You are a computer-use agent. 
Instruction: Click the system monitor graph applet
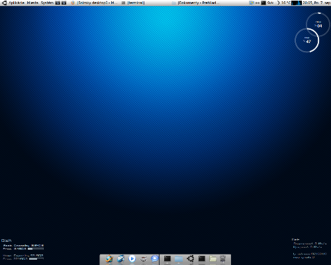pyautogui.click(x=297, y=3)
